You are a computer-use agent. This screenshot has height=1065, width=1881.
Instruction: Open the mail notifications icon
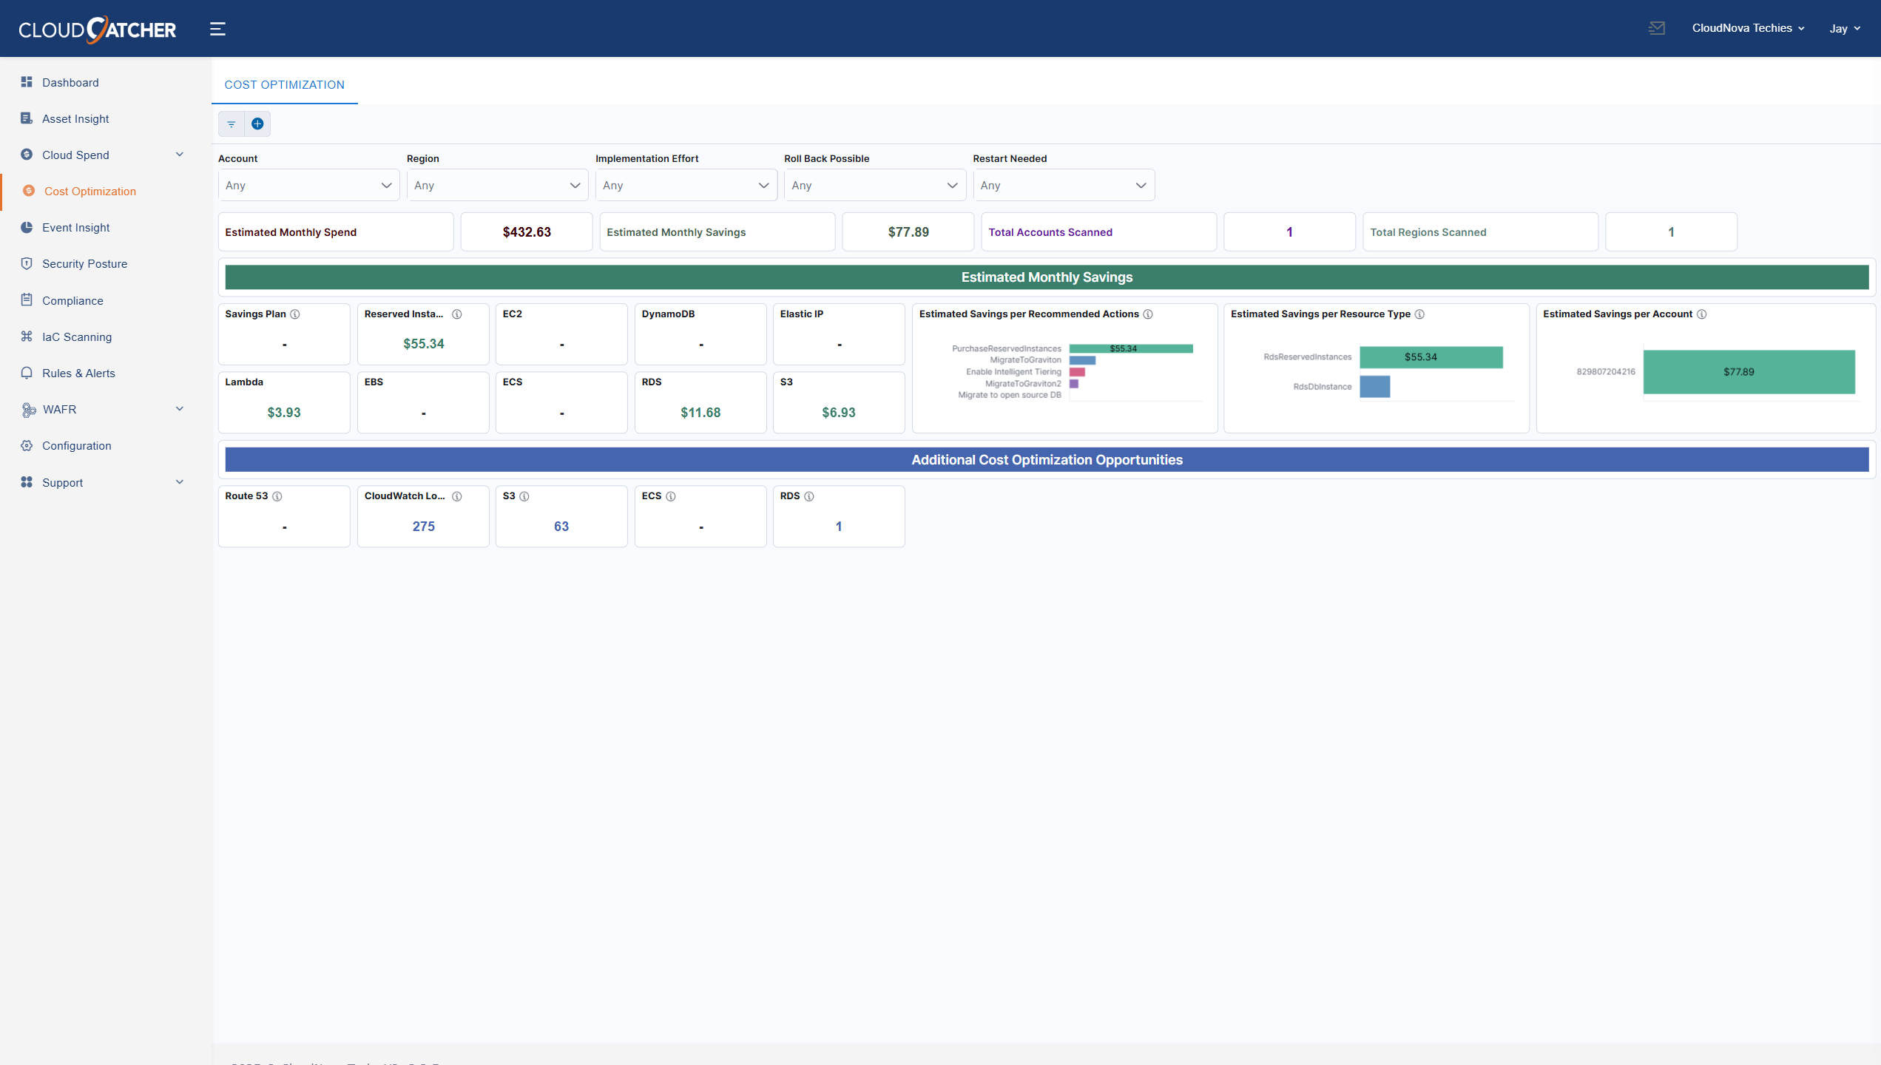tap(1657, 28)
